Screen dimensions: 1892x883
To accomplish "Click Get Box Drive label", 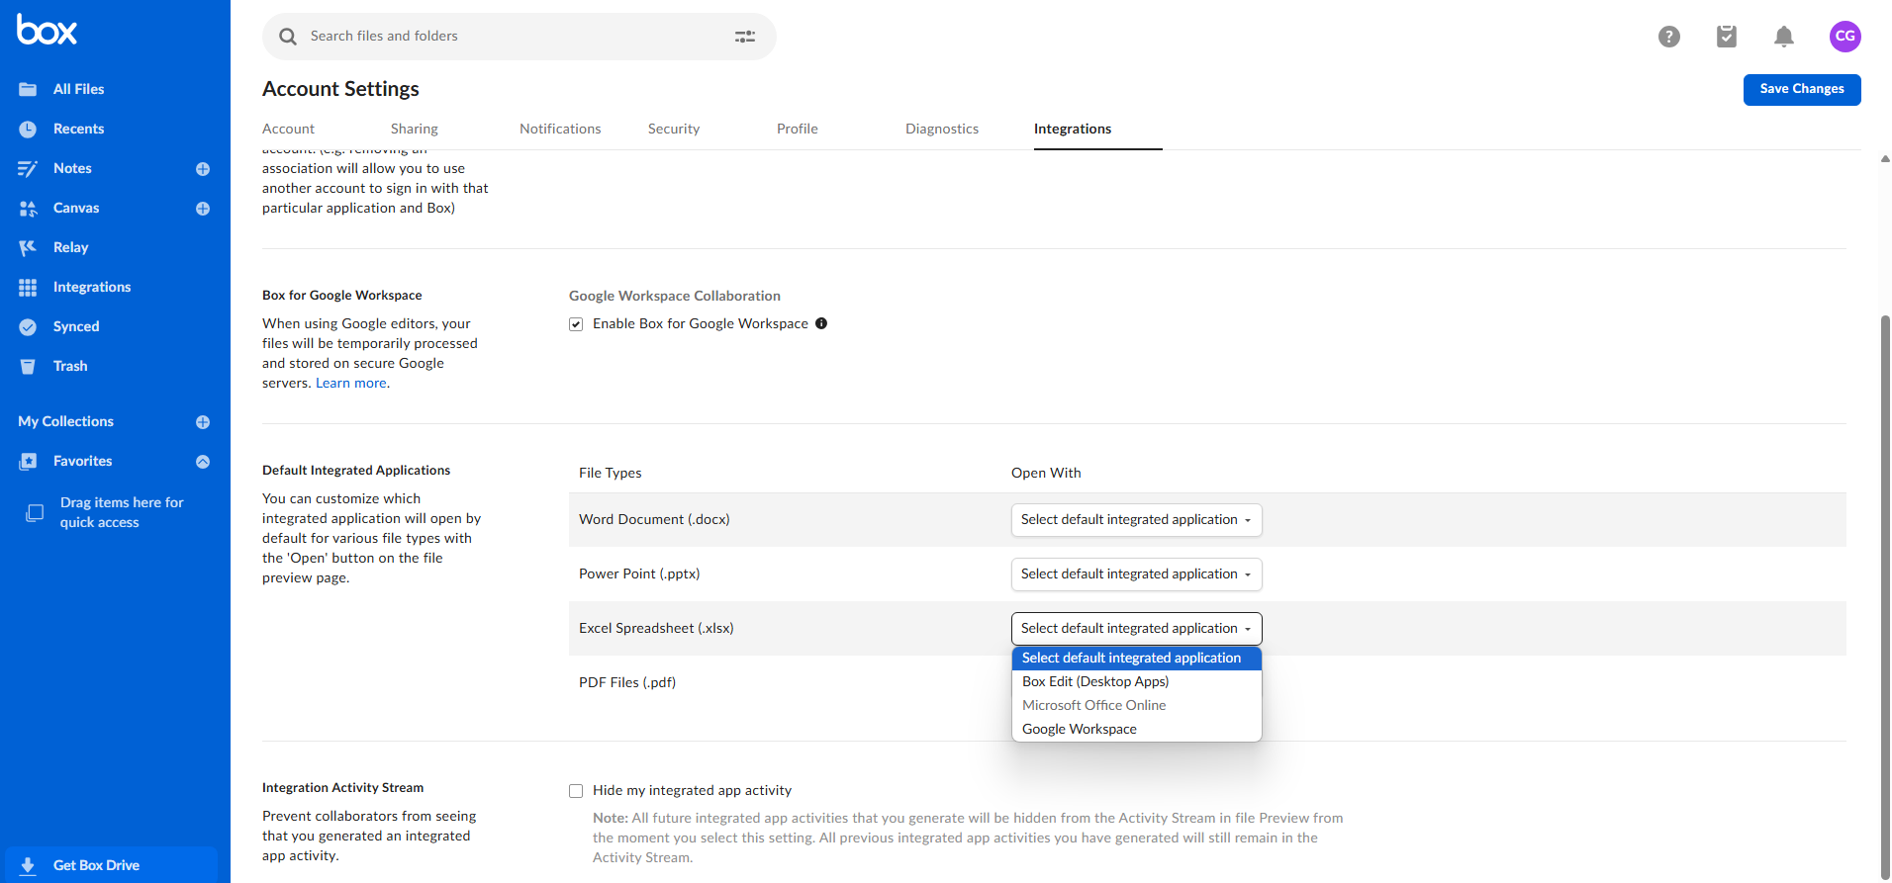I will [x=96, y=865].
